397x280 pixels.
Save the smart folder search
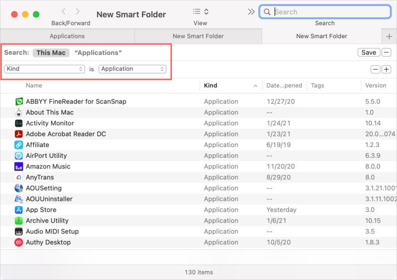[x=369, y=52]
